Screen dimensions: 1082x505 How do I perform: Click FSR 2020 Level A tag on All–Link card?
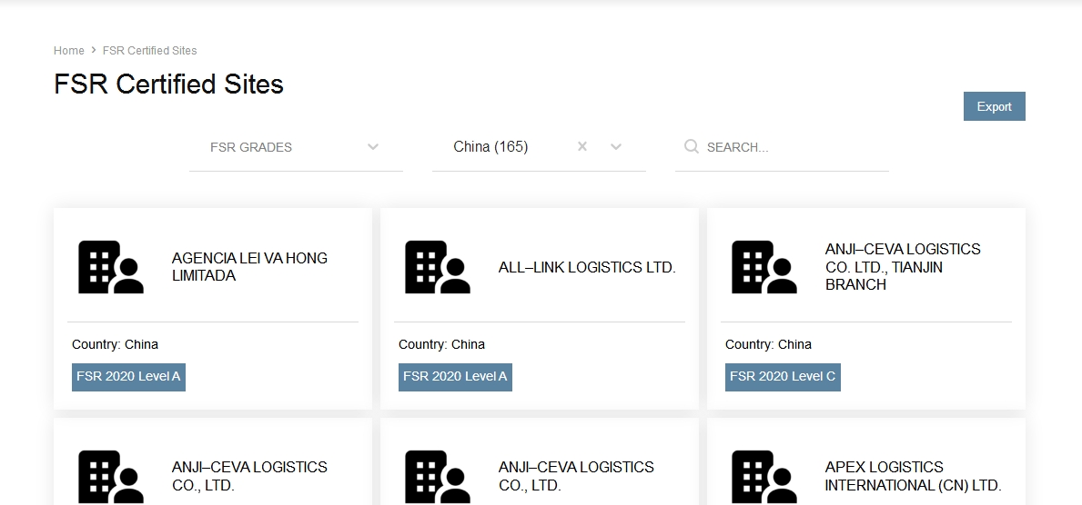[x=455, y=377]
